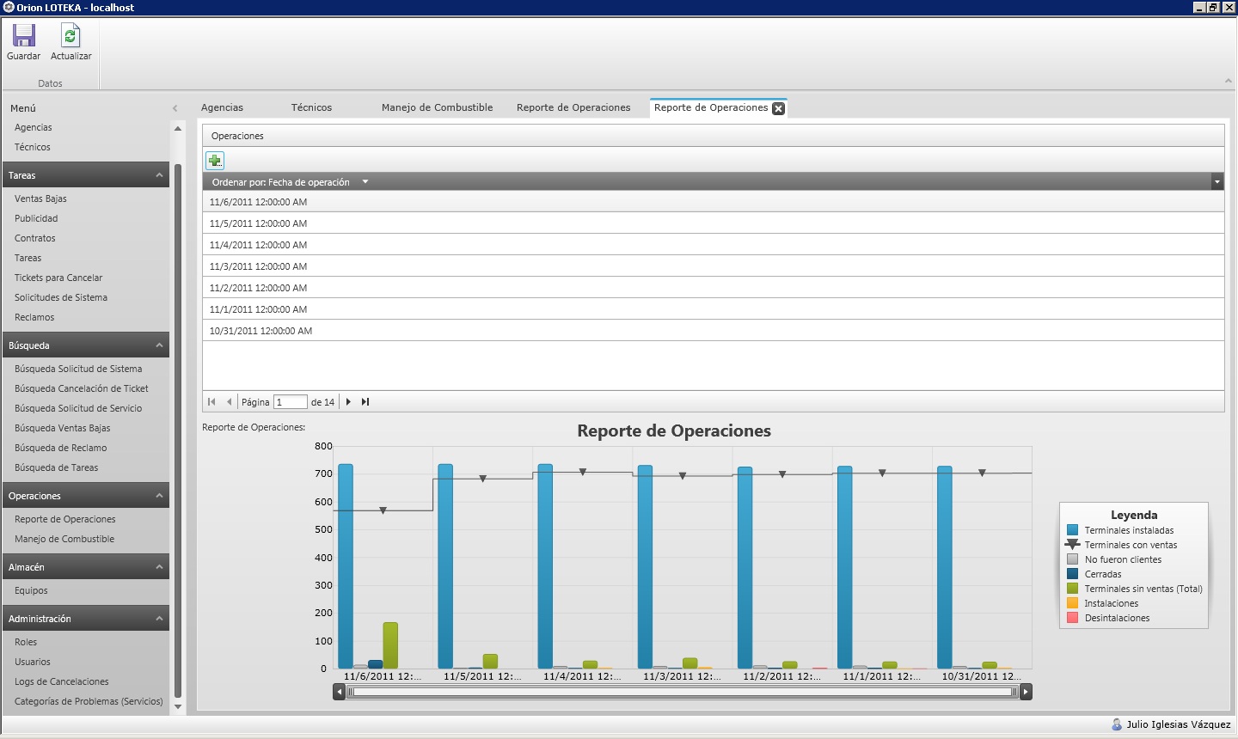Click the Terminales instaladas legend swatch
This screenshot has width=1238, height=739.
1072,530
